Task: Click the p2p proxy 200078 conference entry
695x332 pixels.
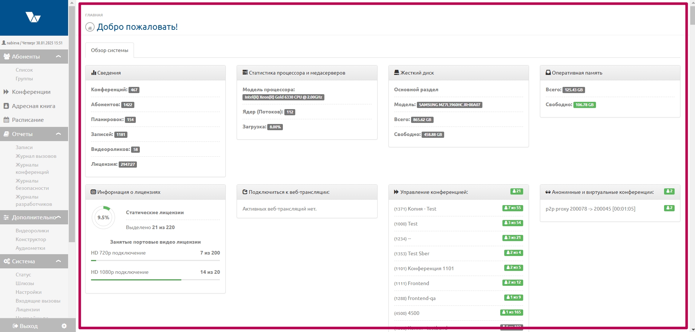Action: coord(590,209)
